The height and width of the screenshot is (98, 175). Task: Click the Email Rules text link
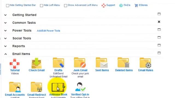coord(146,70)
